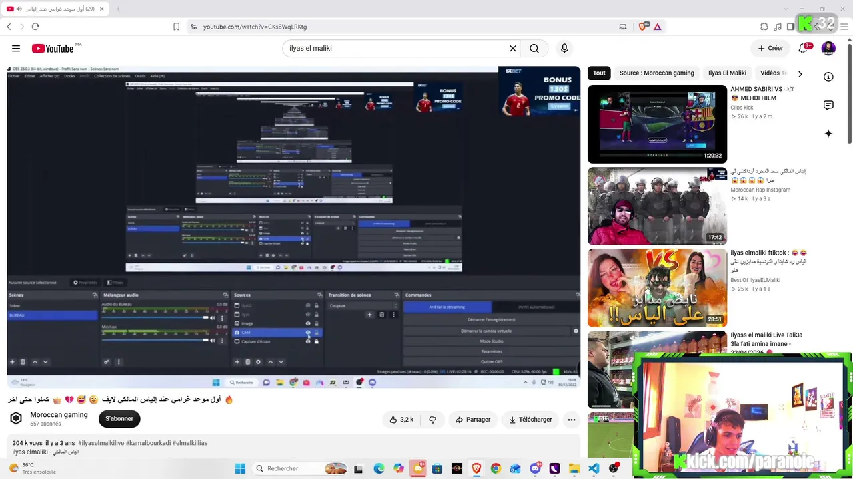Viewport: 853px width, 479px height.
Task: Click the #kamalbourkadi hashtag
Action: coord(148,443)
